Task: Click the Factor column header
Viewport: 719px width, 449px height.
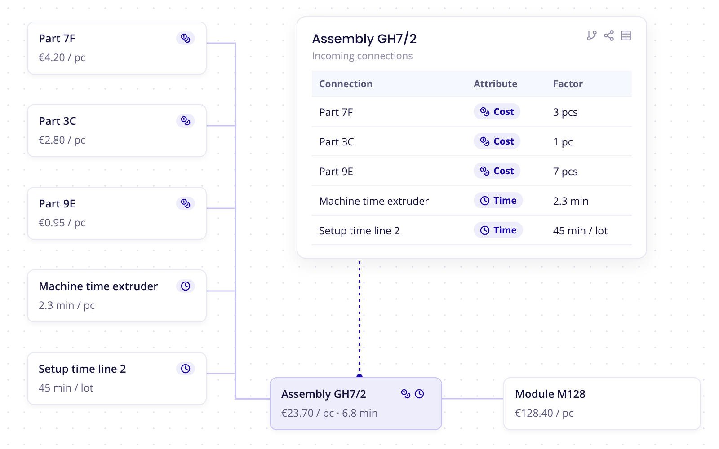Action: click(568, 84)
